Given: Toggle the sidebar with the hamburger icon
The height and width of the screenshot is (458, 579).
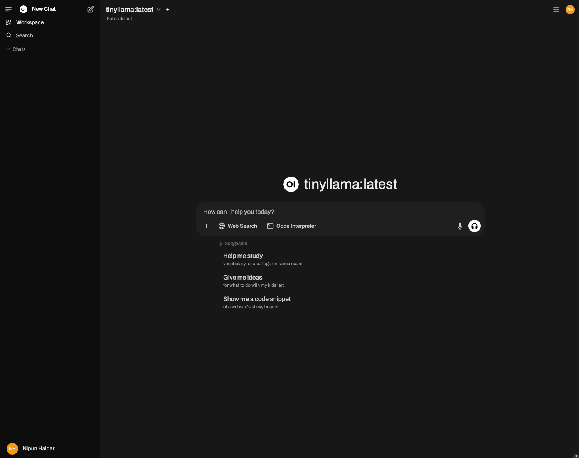Looking at the screenshot, I should click(8, 9).
